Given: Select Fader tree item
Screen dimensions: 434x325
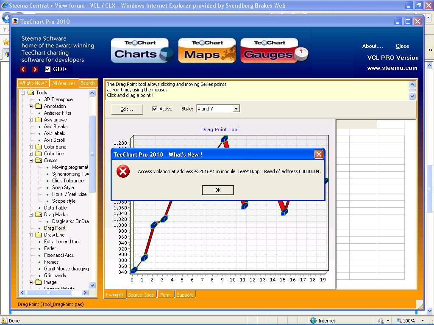Looking at the screenshot, I should tap(50, 248).
